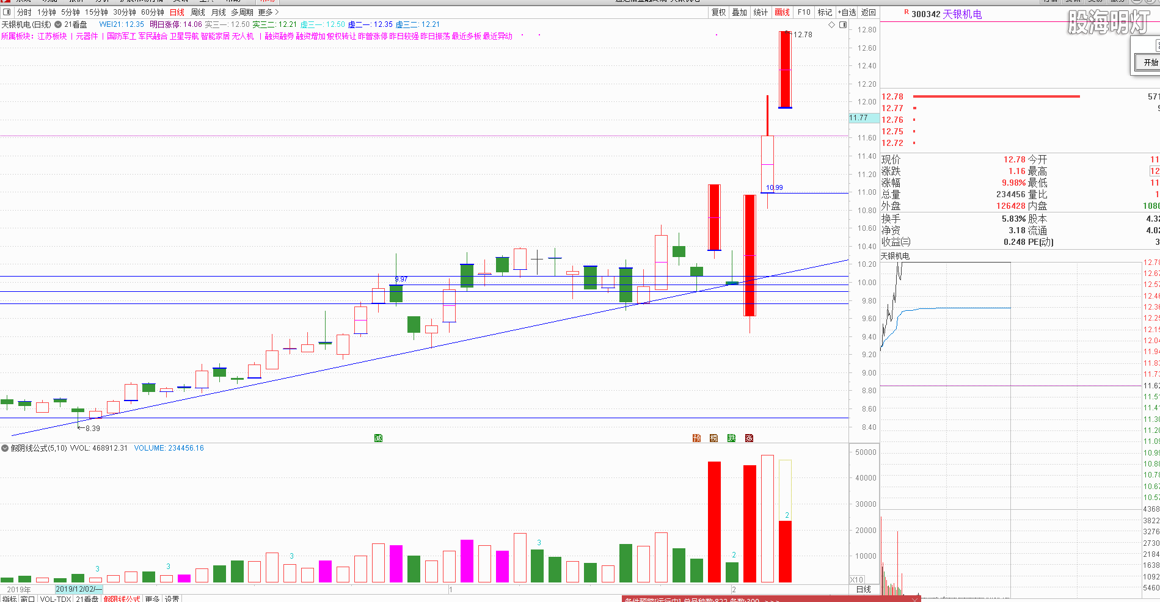Click the 天银机电 label on the intraday mini chart
1160x602 pixels.
tap(895, 256)
